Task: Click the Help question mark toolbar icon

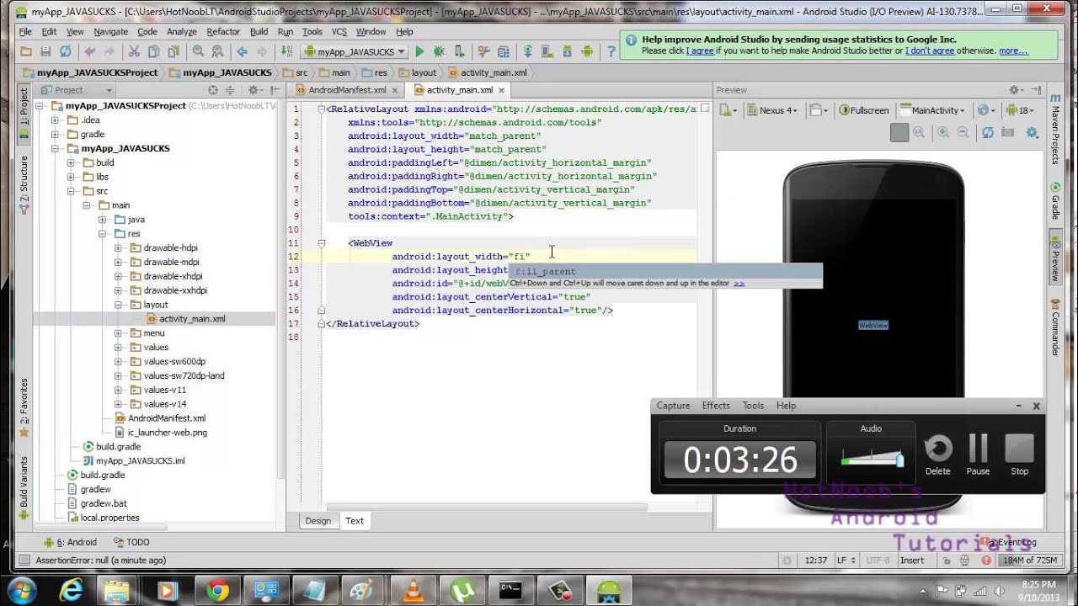Action: [x=612, y=52]
